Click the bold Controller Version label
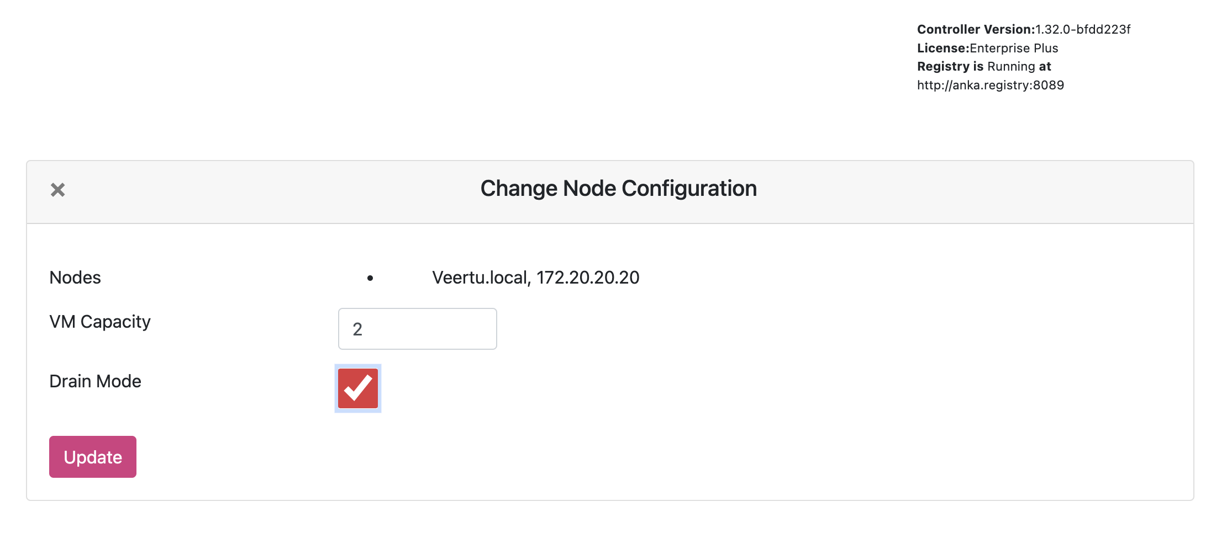This screenshot has height=544, width=1211. (x=975, y=29)
